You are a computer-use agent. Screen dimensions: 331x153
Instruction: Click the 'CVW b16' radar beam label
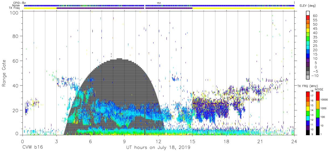coord(32,148)
